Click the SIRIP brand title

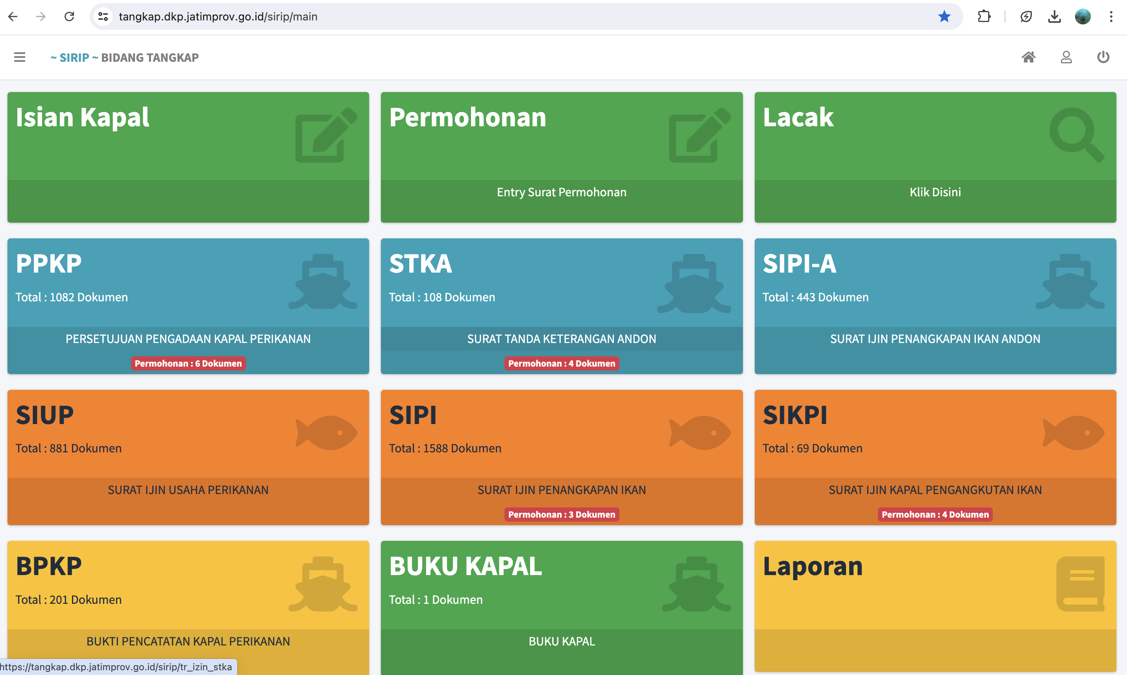(74, 58)
